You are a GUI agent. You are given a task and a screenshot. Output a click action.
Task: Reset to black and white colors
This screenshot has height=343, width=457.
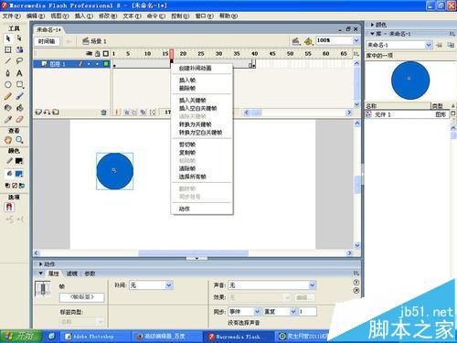coord(7,186)
